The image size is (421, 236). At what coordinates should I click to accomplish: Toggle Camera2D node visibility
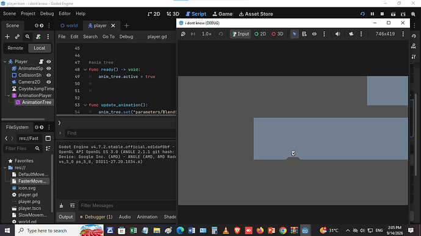point(49,82)
